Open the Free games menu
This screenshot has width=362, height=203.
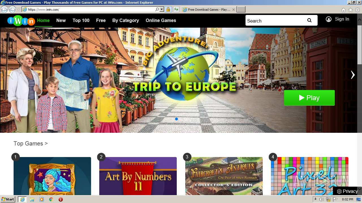[x=101, y=20]
